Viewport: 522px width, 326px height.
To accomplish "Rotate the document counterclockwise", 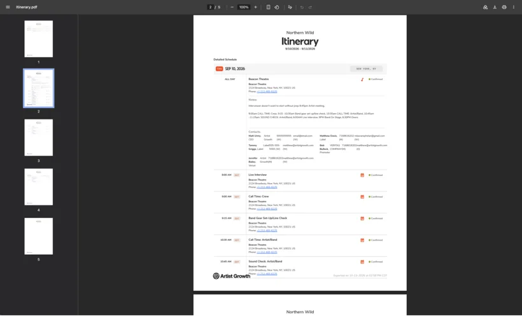I will 277,7.
